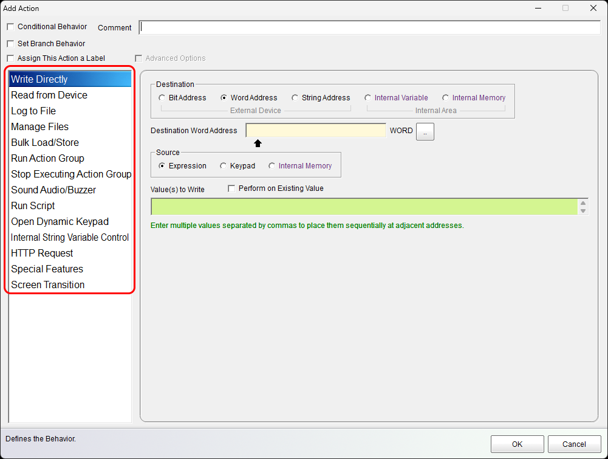Click the scroll up arrow in Values field
Screen dimensions: 608x459
tap(583, 203)
